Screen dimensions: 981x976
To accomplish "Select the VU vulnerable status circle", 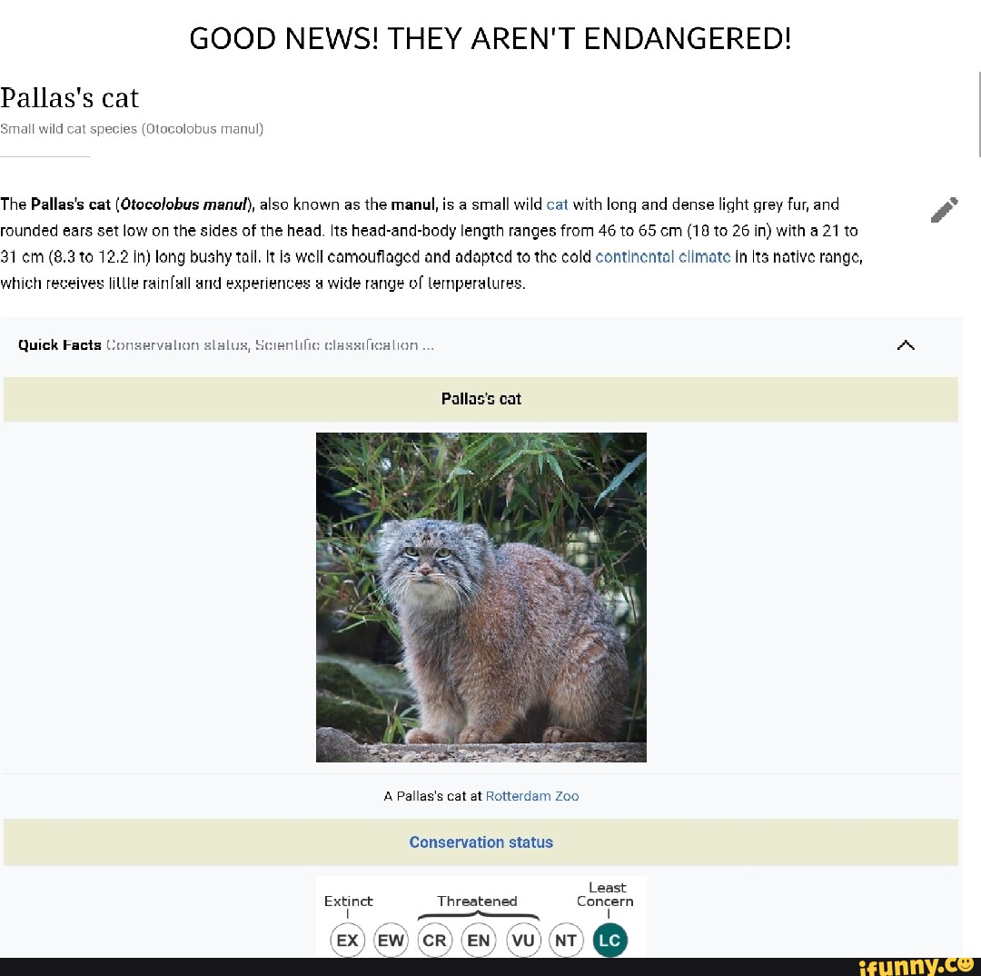I will pos(523,940).
